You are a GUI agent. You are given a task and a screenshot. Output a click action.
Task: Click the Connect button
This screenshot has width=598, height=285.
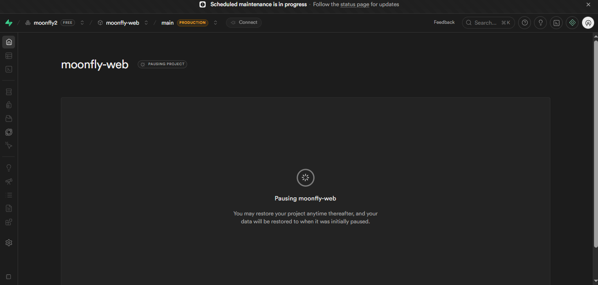pyautogui.click(x=244, y=22)
